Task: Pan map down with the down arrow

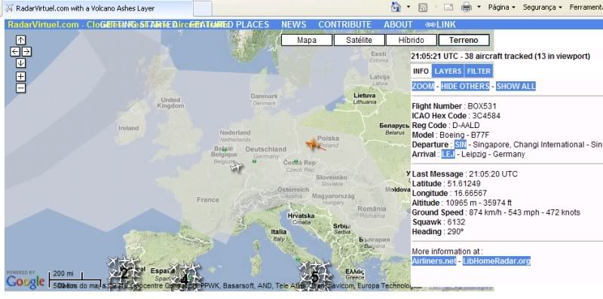Action: click(21, 63)
